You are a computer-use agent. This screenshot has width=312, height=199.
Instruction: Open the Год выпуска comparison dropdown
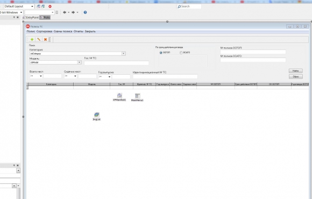click(x=109, y=76)
